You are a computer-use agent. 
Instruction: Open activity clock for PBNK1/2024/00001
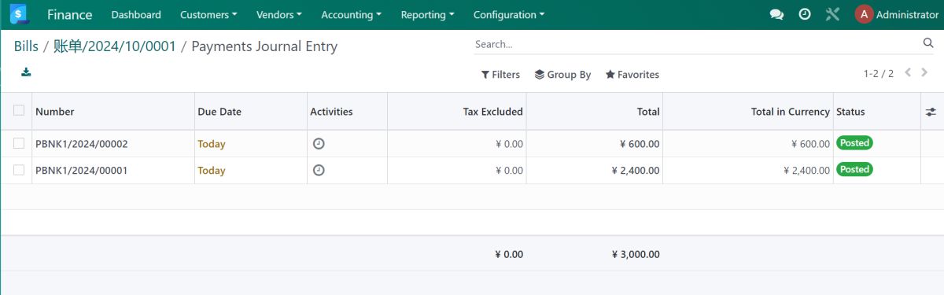click(x=319, y=170)
